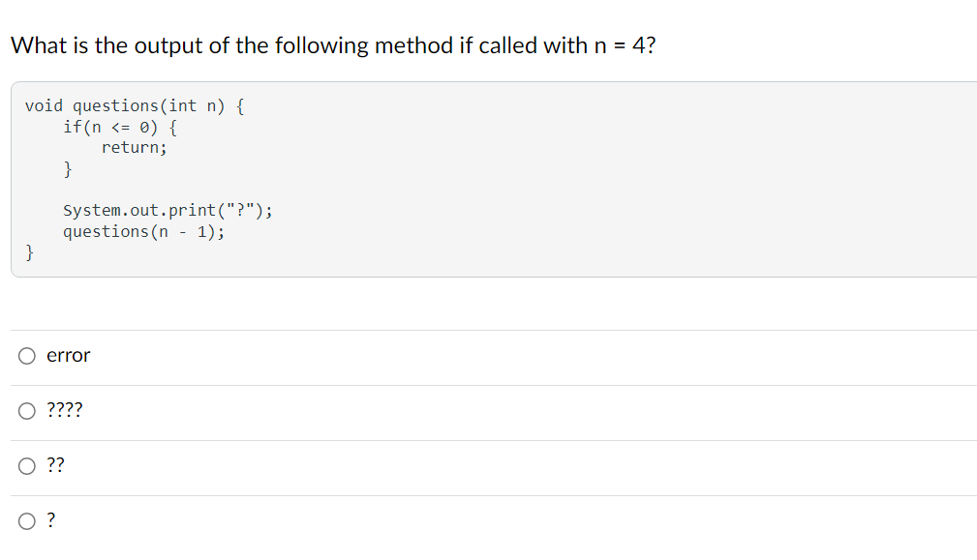
Task: Click the 'return;' statement in the code
Action: pyautogui.click(x=136, y=147)
